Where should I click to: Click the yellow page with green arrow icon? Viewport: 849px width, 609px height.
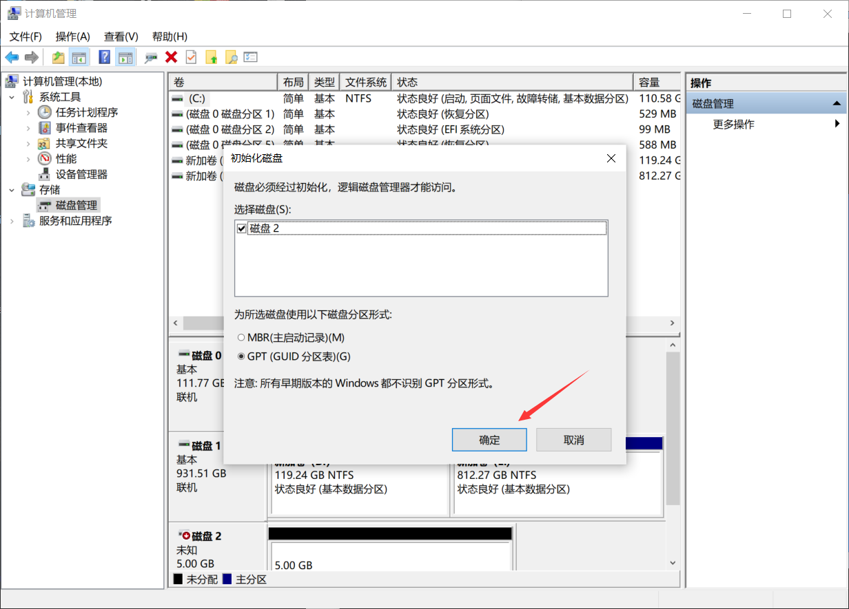(212, 58)
